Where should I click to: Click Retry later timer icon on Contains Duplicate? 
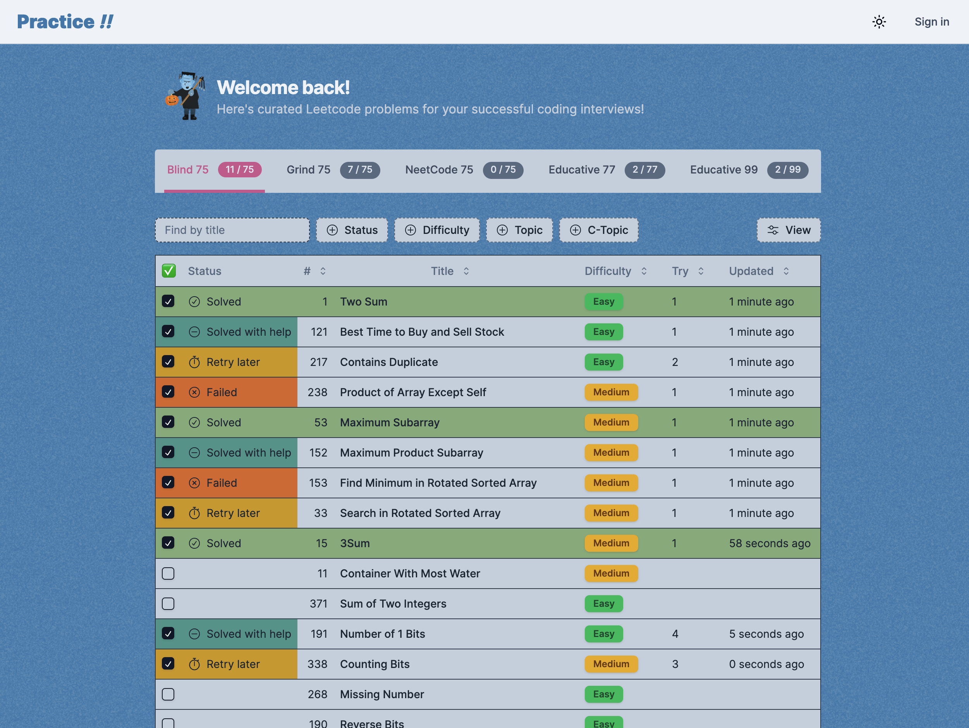pos(194,362)
